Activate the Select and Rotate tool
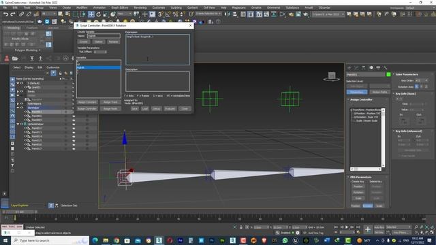Viewport: 436px width, 245px height. 98,14
